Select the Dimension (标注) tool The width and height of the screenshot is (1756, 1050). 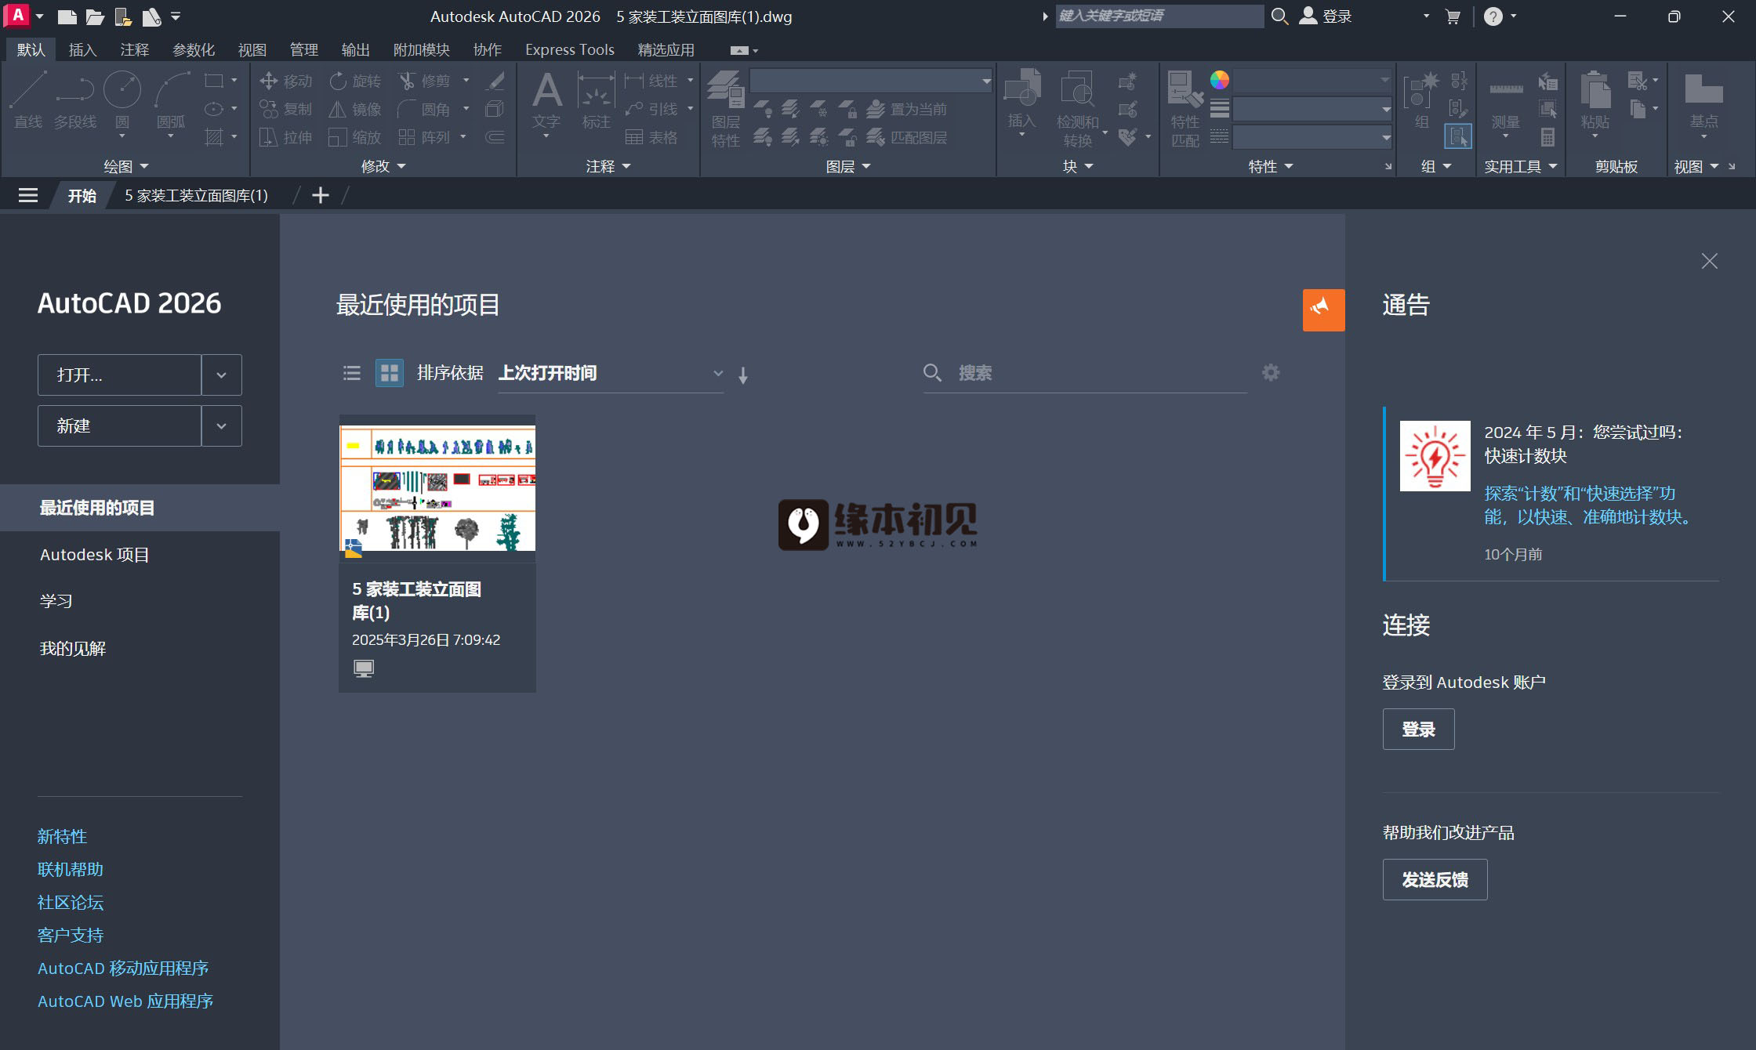coord(596,100)
